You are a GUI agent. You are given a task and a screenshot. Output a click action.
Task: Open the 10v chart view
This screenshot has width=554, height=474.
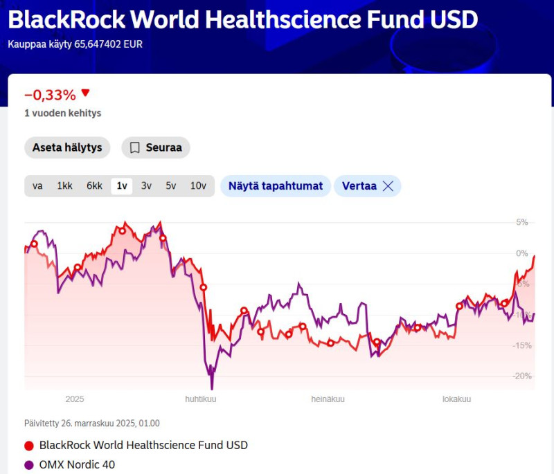[198, 185]
